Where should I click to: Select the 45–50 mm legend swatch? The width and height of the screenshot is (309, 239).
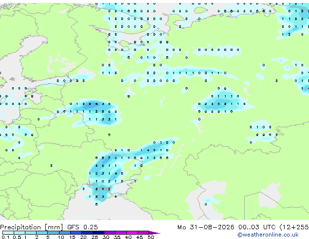coord(143,233)
